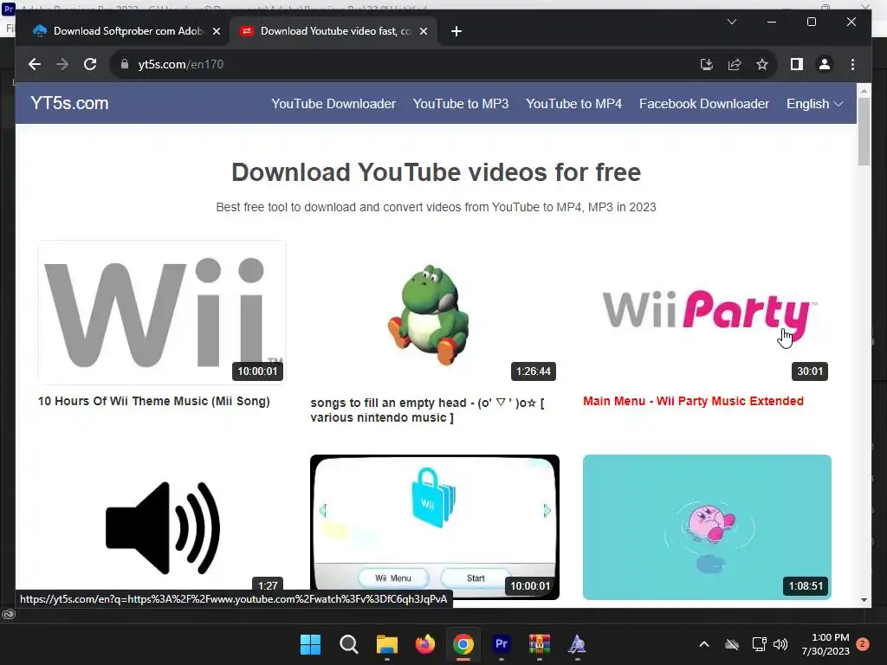Screen dimensions: 887x665
Task: Open File Explorer from the taskbar
Action: pos(387,644)
